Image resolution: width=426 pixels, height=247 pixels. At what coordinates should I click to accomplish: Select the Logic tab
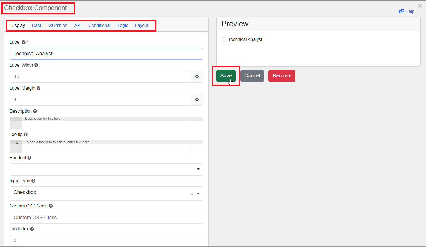tap(123, 25)
